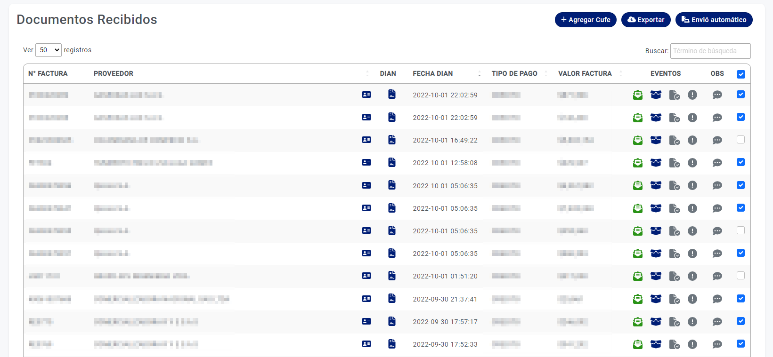Toggle the select-all checkbox in table header

coord(740,74)
